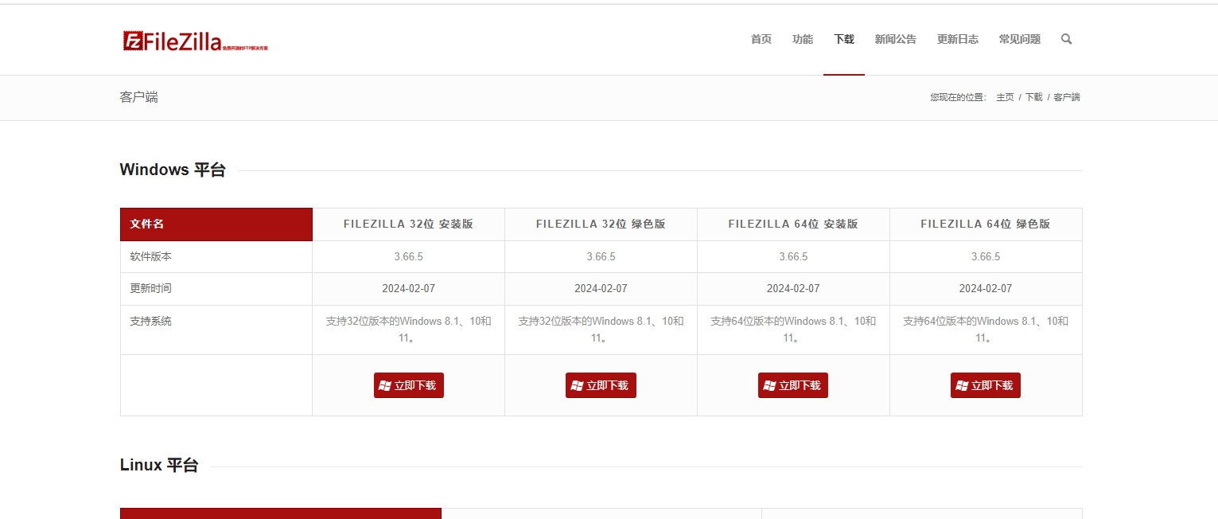Download FileZilla 64位 安装版
Viewport: 1218px width, 519px height.
[793, 385]
